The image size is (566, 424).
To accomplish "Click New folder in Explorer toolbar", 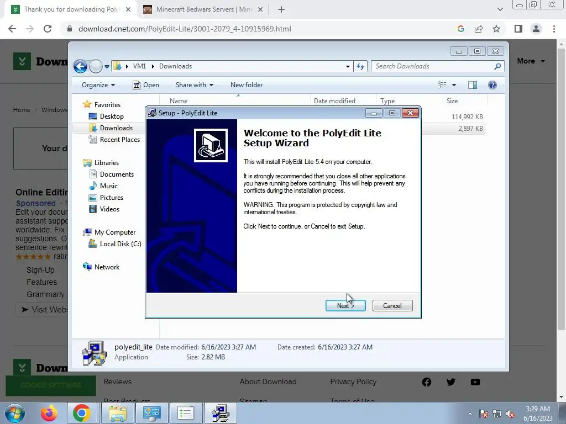I will point(247,85).
